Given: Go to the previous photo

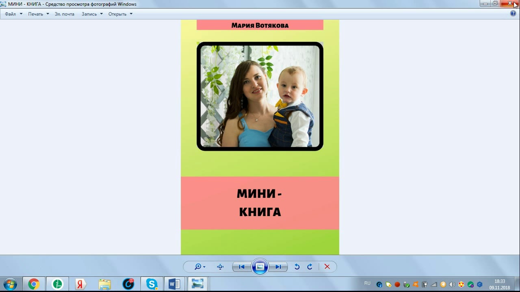Looking at the screenshot, I should click(242, 266).
